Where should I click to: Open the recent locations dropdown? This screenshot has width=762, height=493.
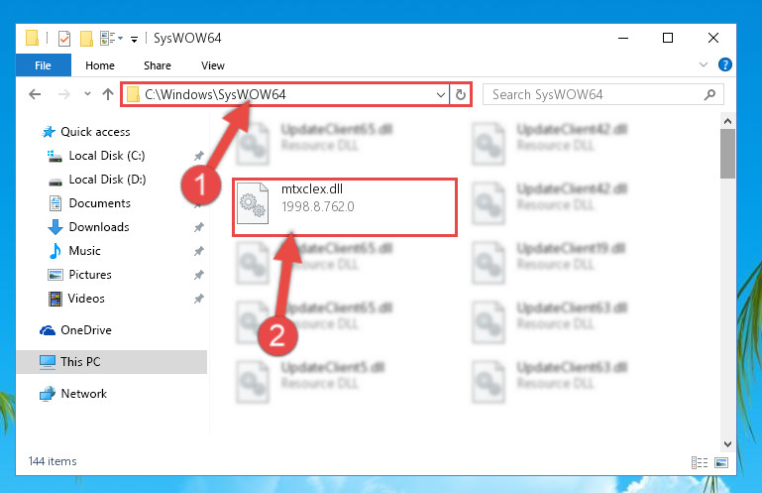pos(87,93)
